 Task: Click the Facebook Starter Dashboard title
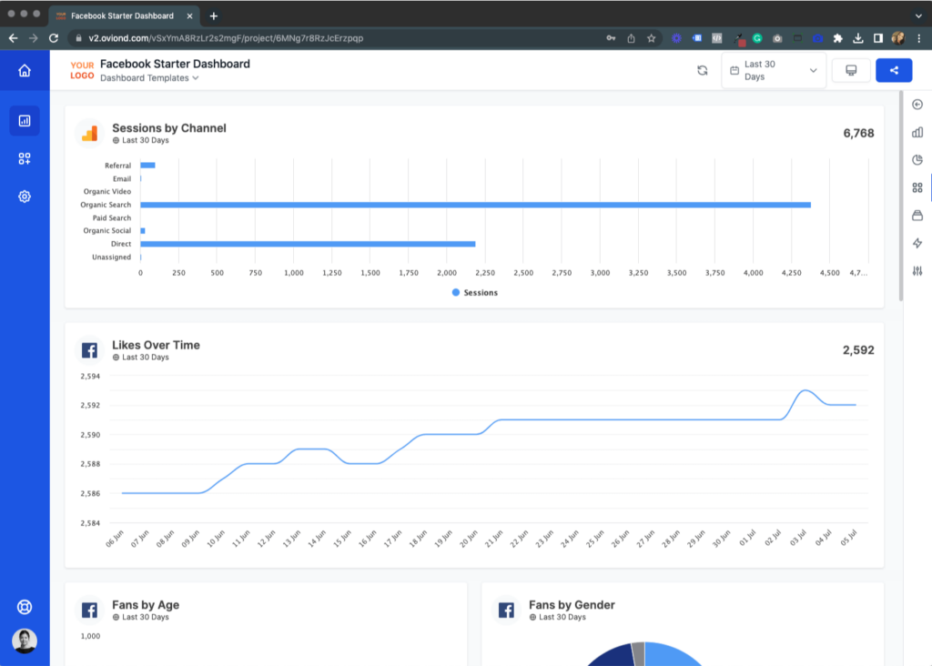(x=176, y=64)
